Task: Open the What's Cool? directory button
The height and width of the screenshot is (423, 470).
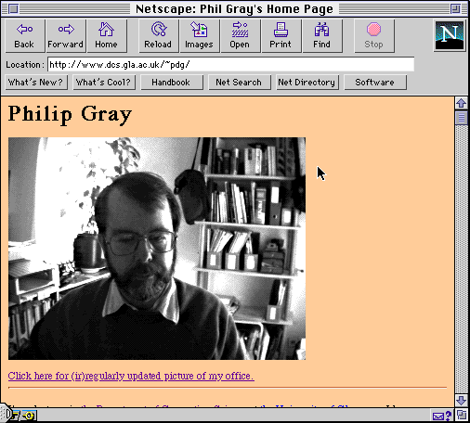Action: [x=104, y=83]
